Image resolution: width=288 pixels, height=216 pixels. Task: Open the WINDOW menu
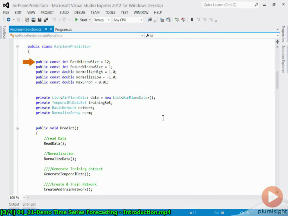(141, 12)
